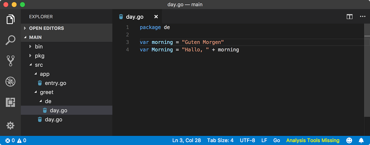Viewport: 370px width, 145px height.
Task: Change the Tab Size setting
Action: pyautogui.click(x=220, y=140)
